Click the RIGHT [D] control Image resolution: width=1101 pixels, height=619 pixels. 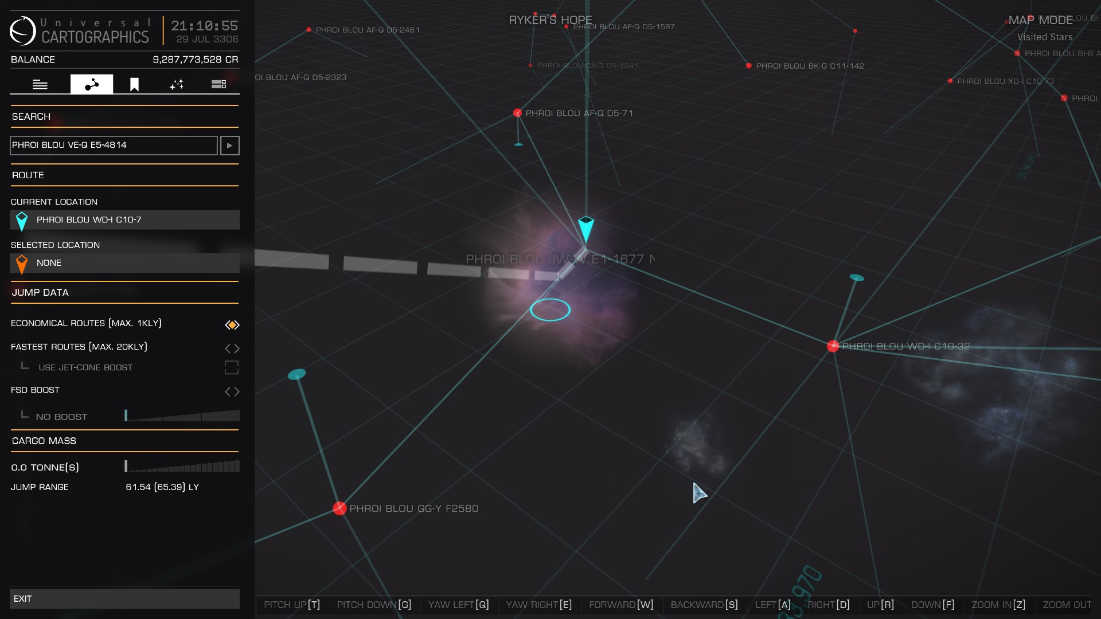click(829, 605)
